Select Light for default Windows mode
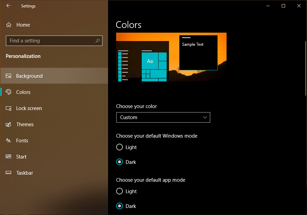Image resolution: width=307 pixels, height=215 pixels. [x=120, y=147]
